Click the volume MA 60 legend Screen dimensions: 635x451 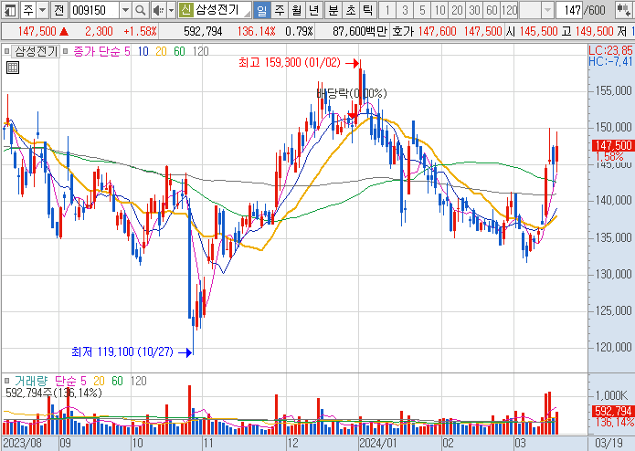(117, 381)
